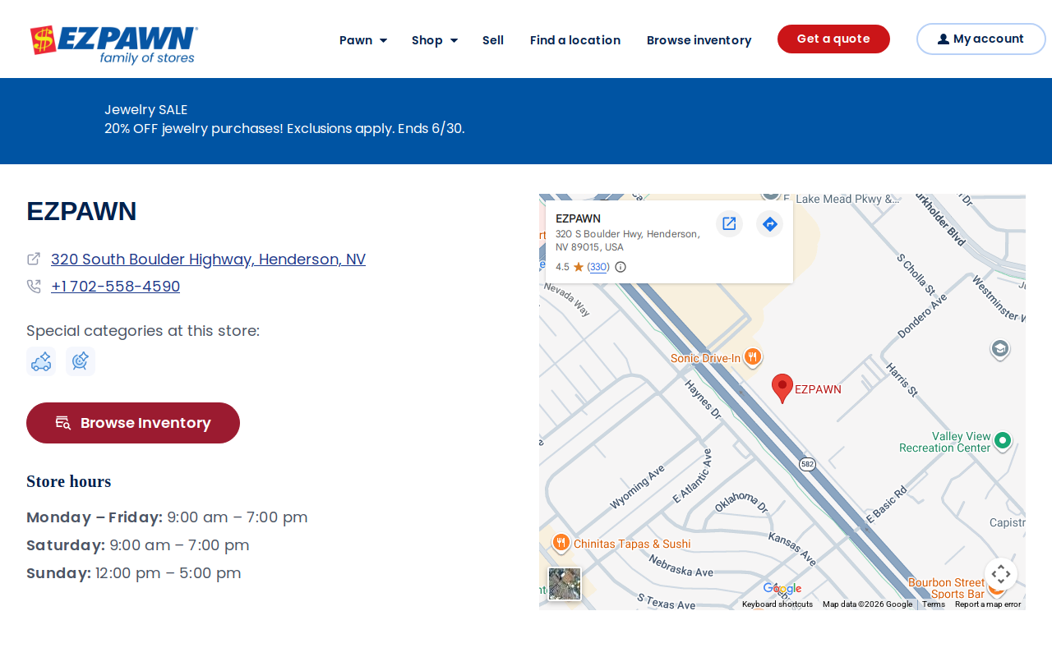Open the Sell page

tap(493, 40)
